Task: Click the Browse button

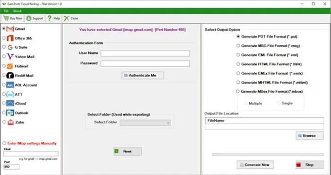Action: tap(309, 136)
